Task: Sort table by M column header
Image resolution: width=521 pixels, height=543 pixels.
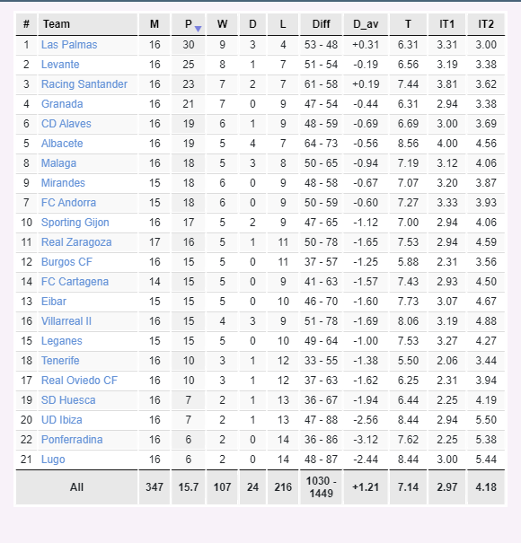Action: point(155,24)
